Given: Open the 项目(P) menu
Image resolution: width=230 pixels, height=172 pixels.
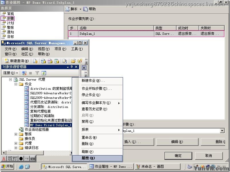Looking at the screenshot, I should coord(60,49).
